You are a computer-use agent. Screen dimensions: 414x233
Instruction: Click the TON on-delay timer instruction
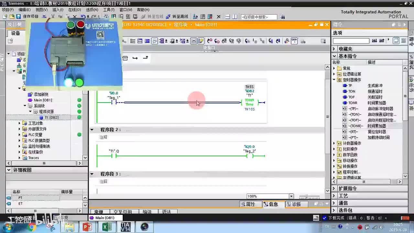pos(352,91)
